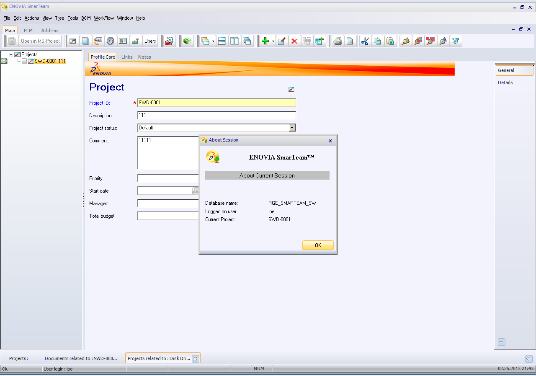The width and height of the screenshot is (536, 376).
Task: Switch to the Add-Ins tab
Action: 50,31
